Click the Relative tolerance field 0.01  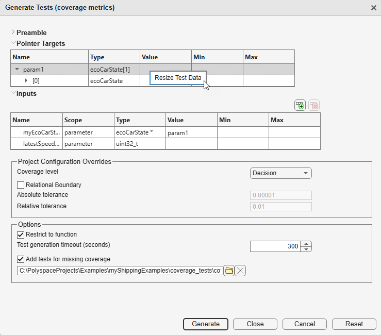tap(281, 207)
